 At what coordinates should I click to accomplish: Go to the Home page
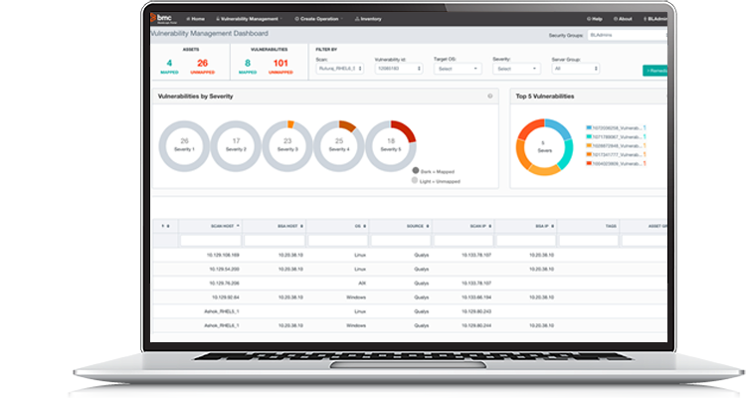(x=197, y=19)
